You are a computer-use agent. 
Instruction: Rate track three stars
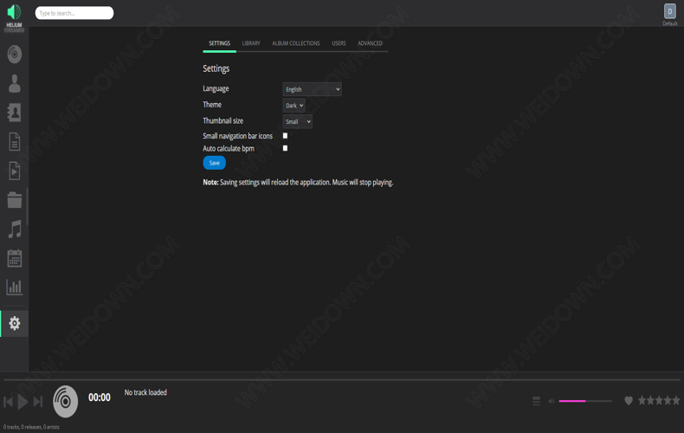659,400
